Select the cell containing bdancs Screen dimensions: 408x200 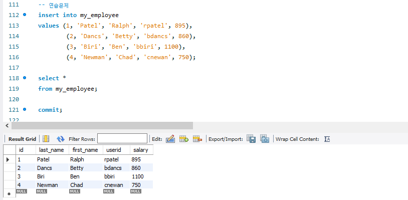click(x=116, y=168)
